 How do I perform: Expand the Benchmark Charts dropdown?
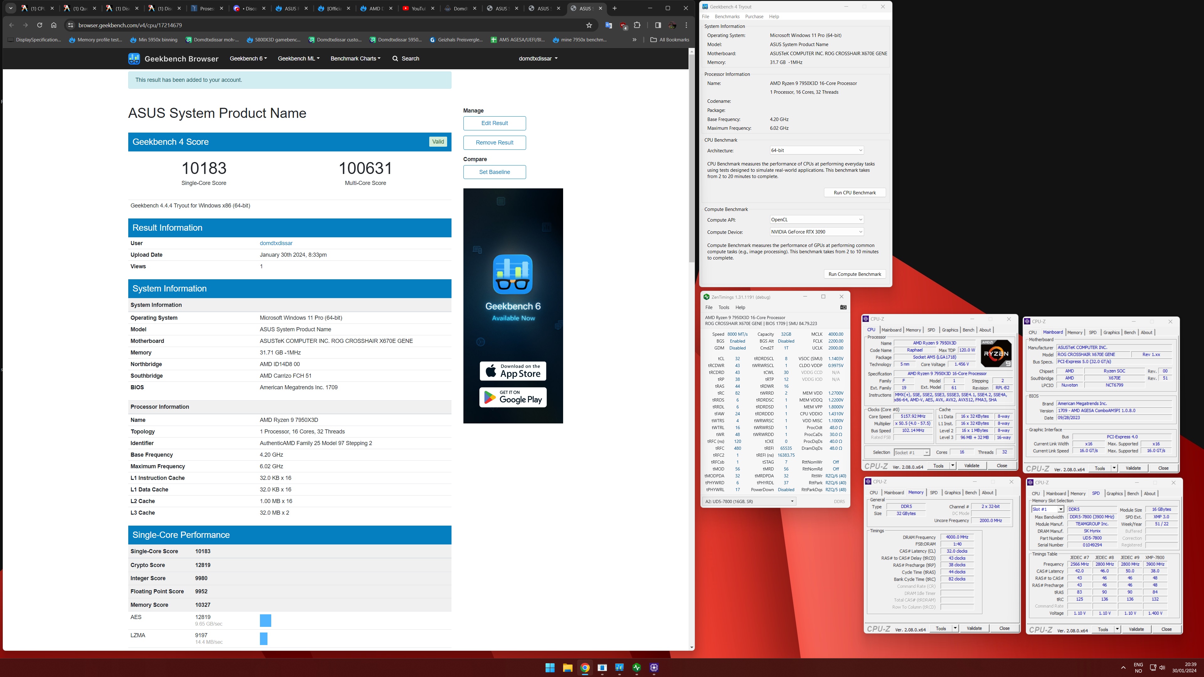(356, 58)
